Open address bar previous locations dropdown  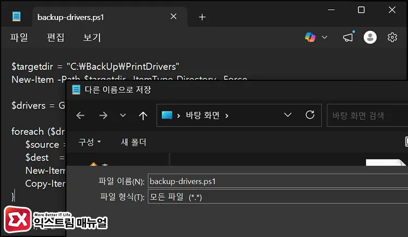(288, 115)
